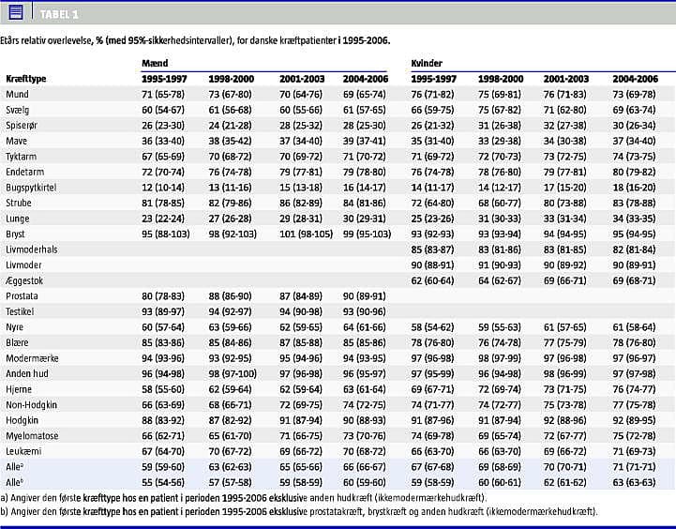Click the table icon beside TABEL 1

(x=16, y=11)
